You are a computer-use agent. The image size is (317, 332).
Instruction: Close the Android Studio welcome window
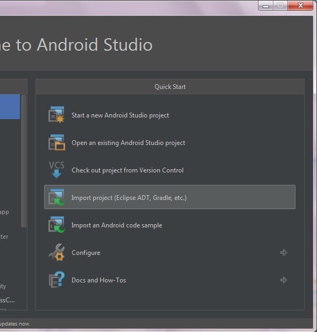click(x=300, y=5)
